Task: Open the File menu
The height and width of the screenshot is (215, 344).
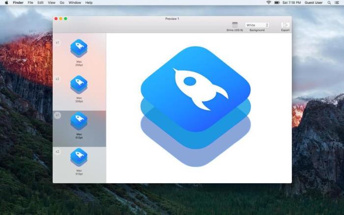Action: coord(30,2)
